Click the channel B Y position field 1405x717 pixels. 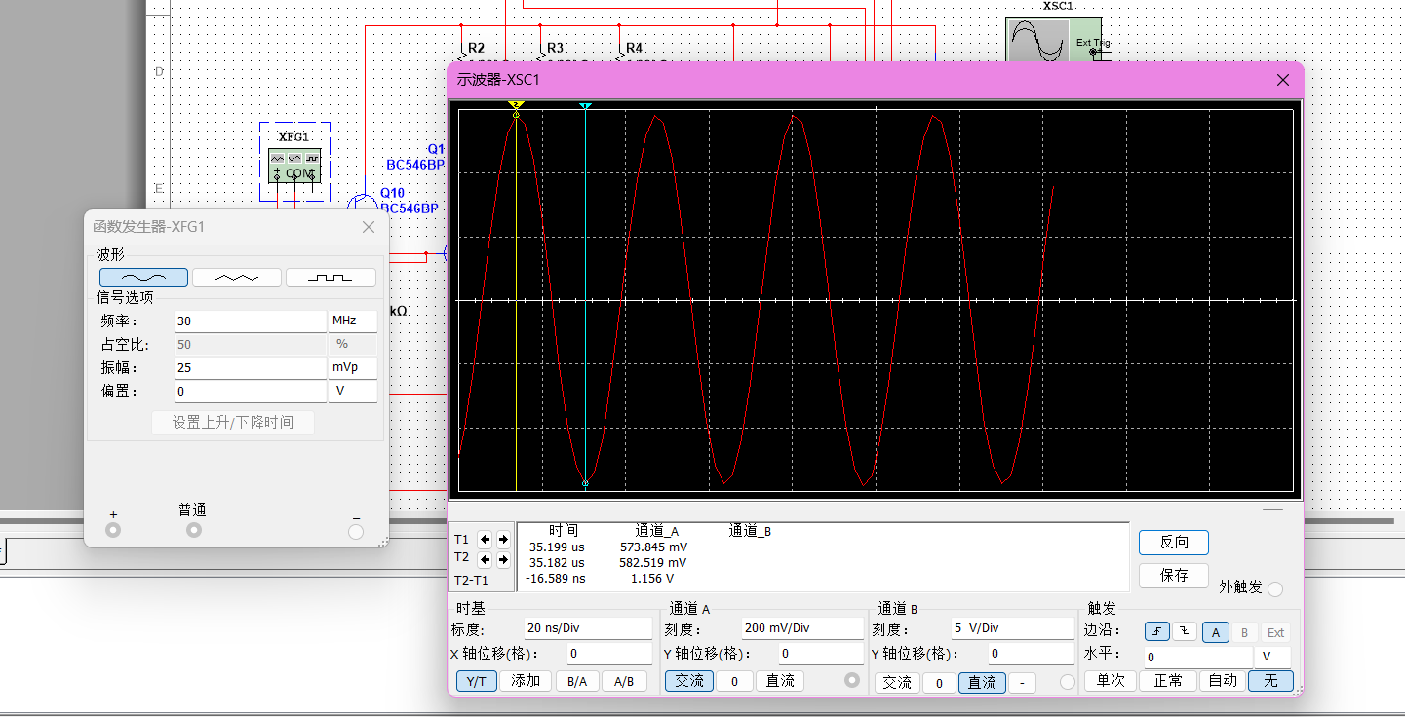[1031, 654]
